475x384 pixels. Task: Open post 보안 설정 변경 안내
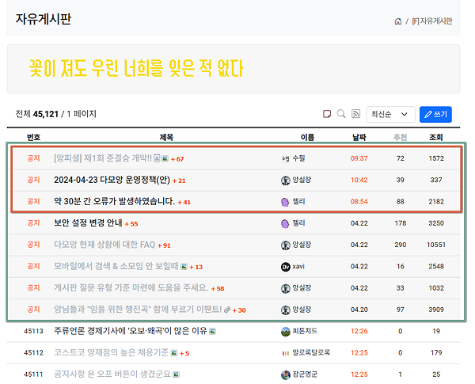[88, 223]
